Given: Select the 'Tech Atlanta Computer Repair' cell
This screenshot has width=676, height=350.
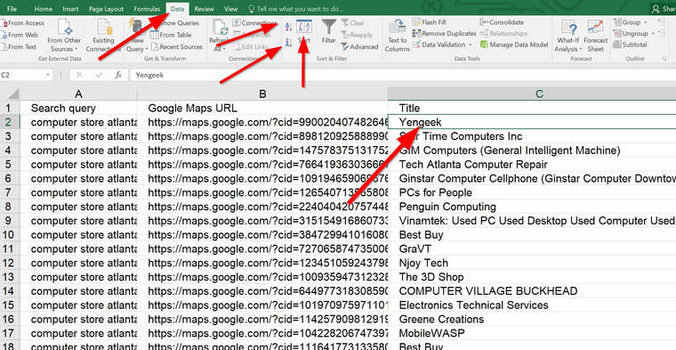Looking at the screenshot, I should pyautogui.click(x=532, y=165).
